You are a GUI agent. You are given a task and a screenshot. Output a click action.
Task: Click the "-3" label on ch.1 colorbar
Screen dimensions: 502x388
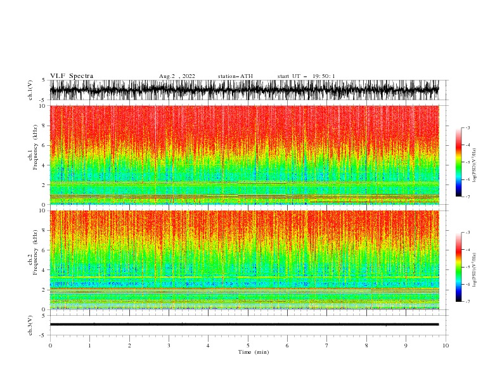pyautogui.click(x=467, y=127)
